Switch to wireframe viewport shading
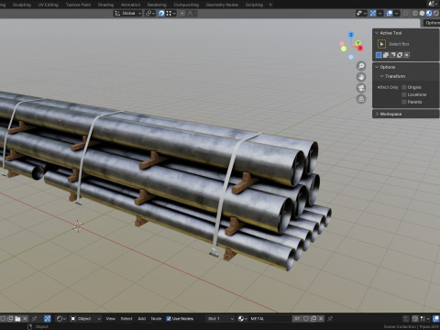This screenshot has height=330, width=440. 415,14
